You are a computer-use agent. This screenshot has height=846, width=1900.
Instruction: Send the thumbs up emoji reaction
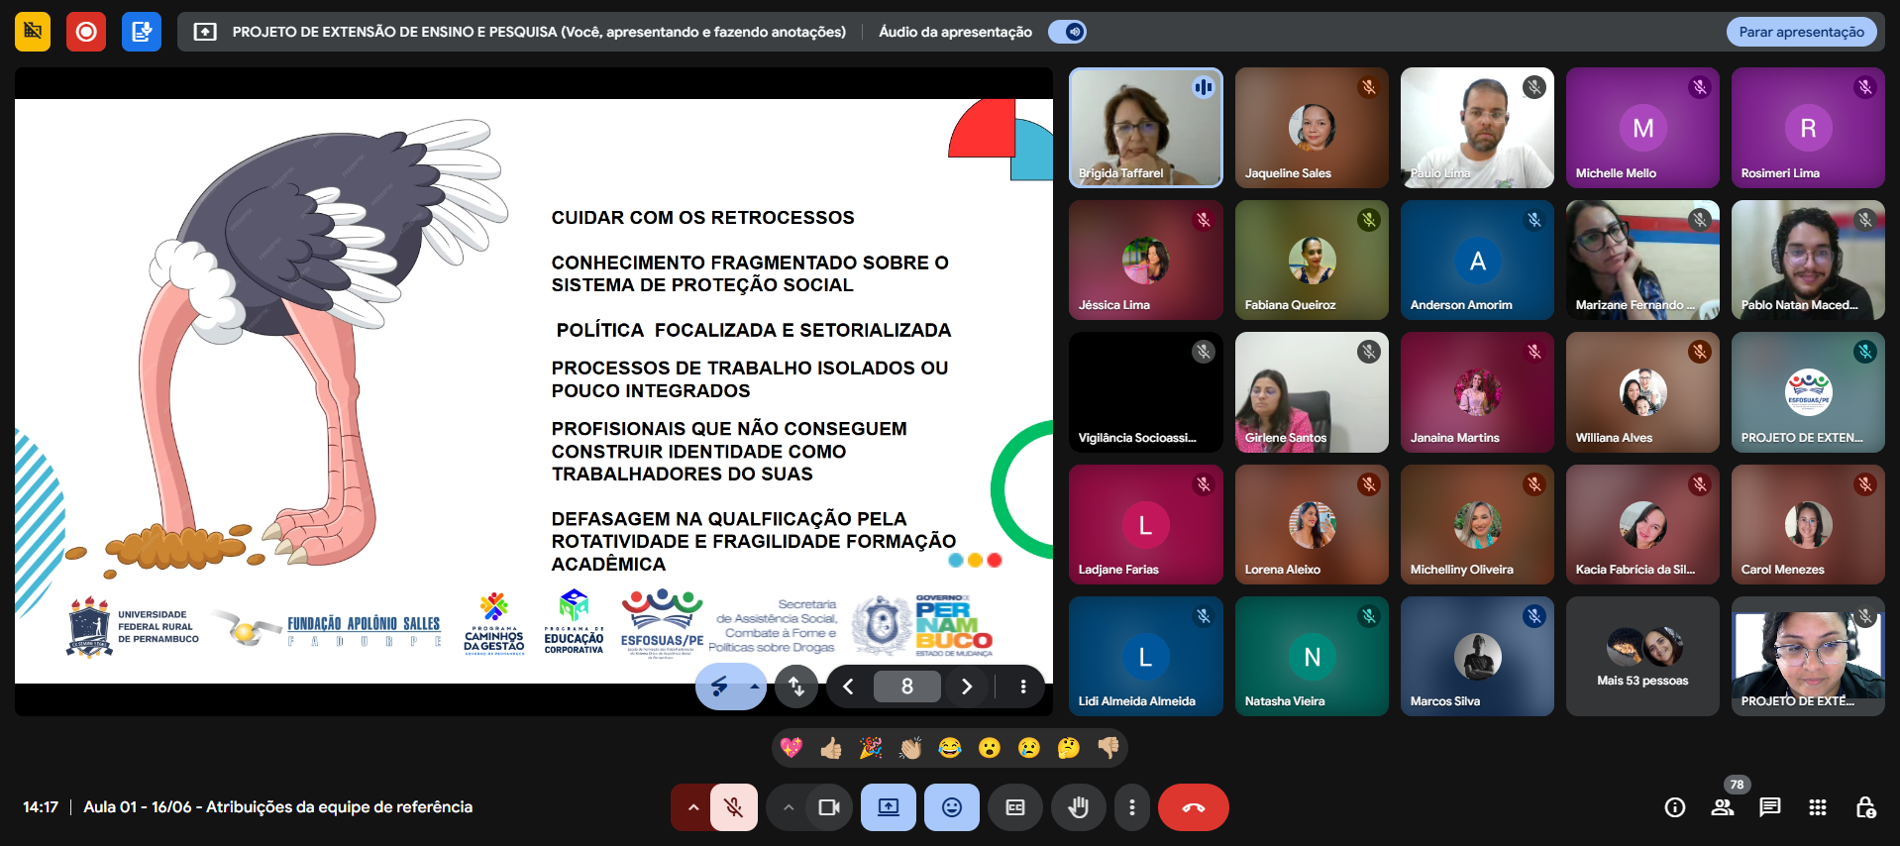(x=831, y=748)
